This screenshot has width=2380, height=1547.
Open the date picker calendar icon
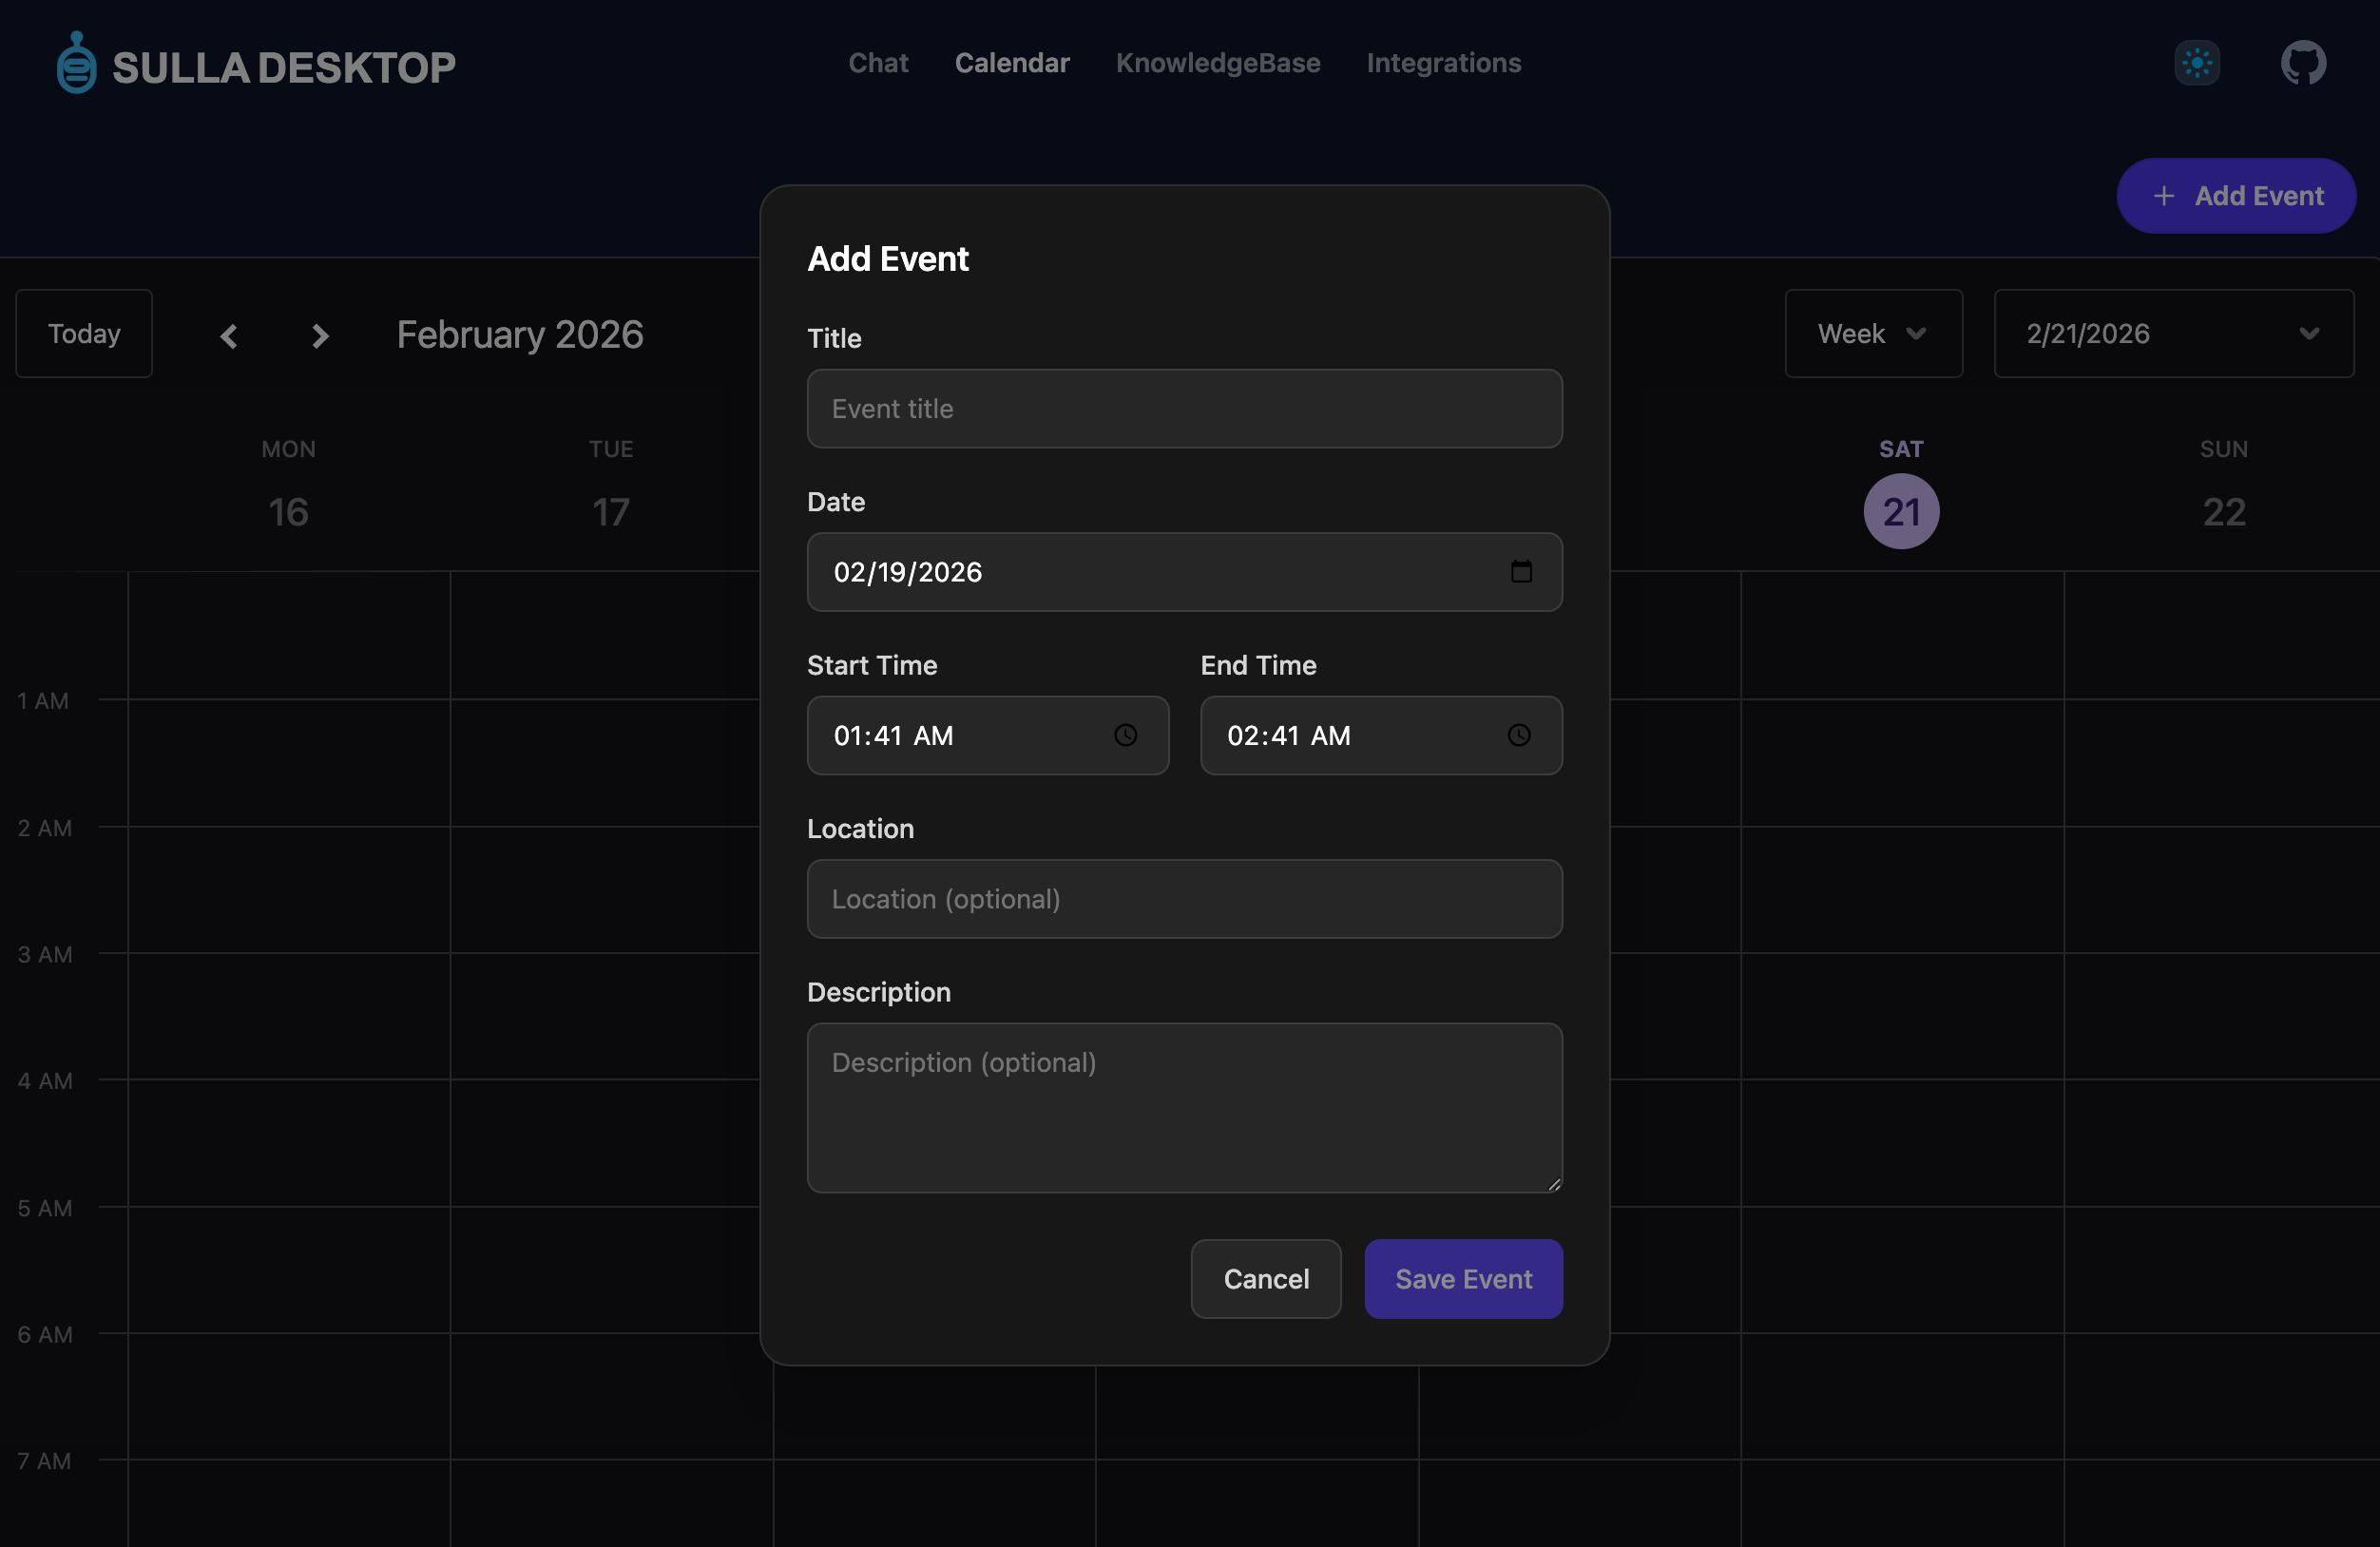pos(1521,572)
